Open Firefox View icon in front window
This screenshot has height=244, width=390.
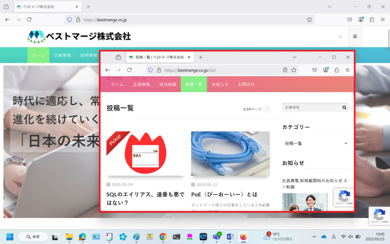pyautogui.click(x=118, y=57)
